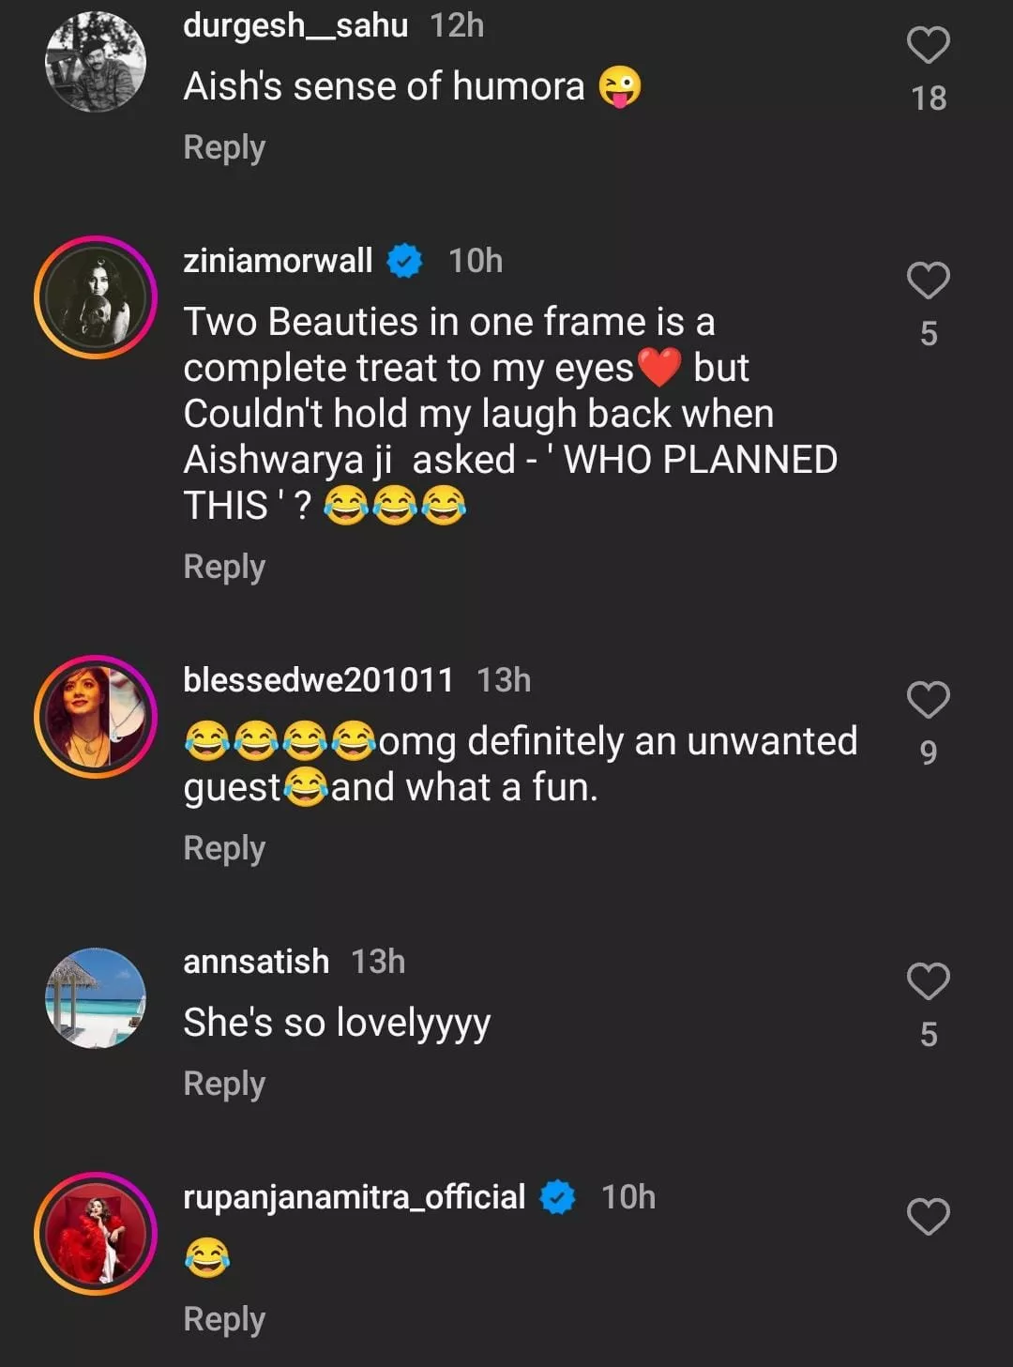1013x1367 pixels.
Task: Open durgesh__sahu's profile picture
Action: (x=96, y=62)
